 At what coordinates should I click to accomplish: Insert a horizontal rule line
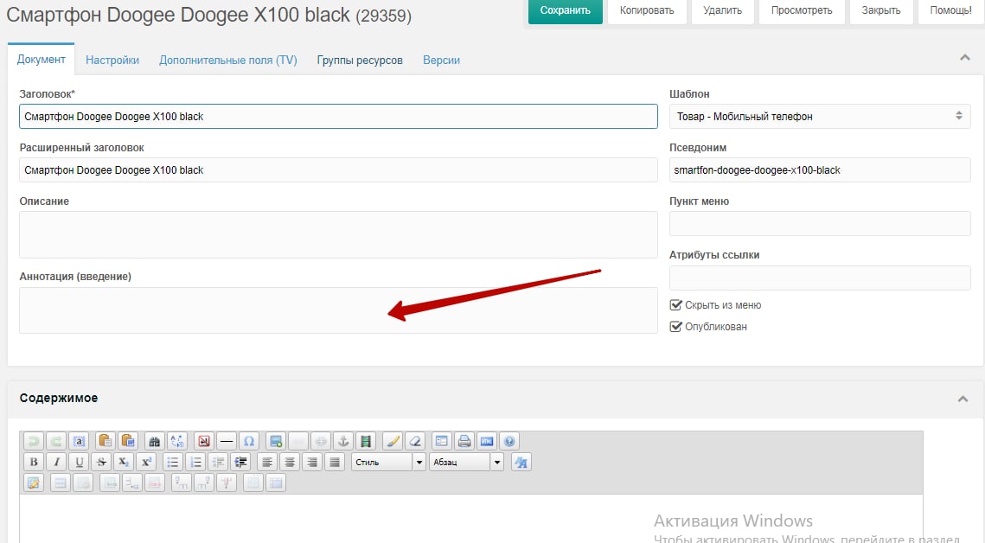pyautogui.click(x=227, y=441)
